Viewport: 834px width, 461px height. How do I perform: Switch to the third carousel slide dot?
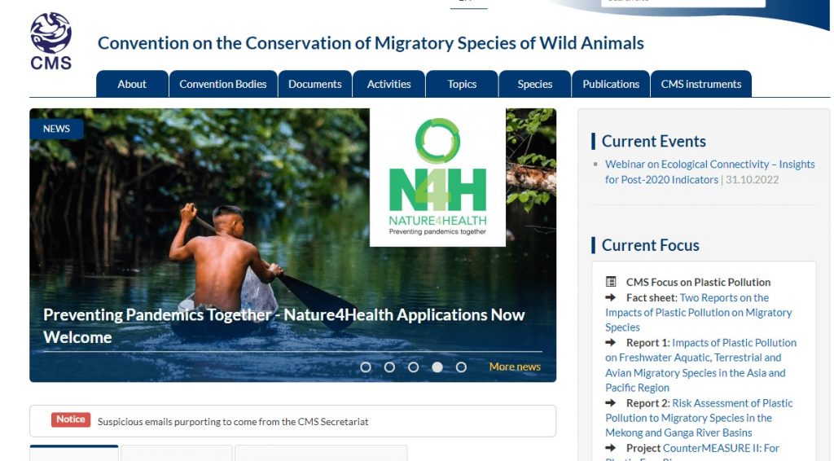(x=413, y=367)
